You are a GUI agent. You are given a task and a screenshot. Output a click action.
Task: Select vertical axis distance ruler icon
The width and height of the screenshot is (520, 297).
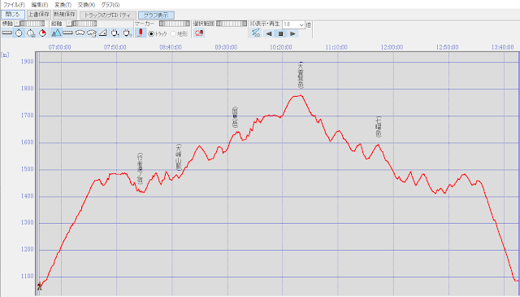(x=67, y=33)
